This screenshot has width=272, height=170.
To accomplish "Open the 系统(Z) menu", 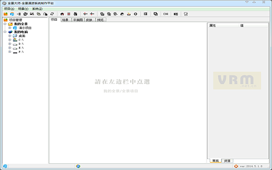I will (37, 9).
